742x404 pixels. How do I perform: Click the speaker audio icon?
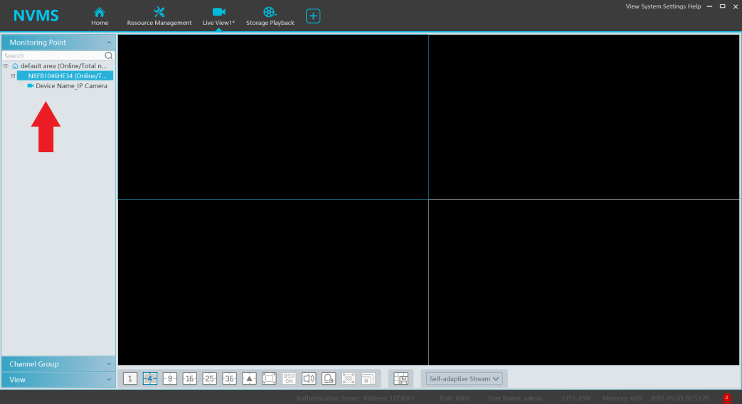[x=309, y=378]
